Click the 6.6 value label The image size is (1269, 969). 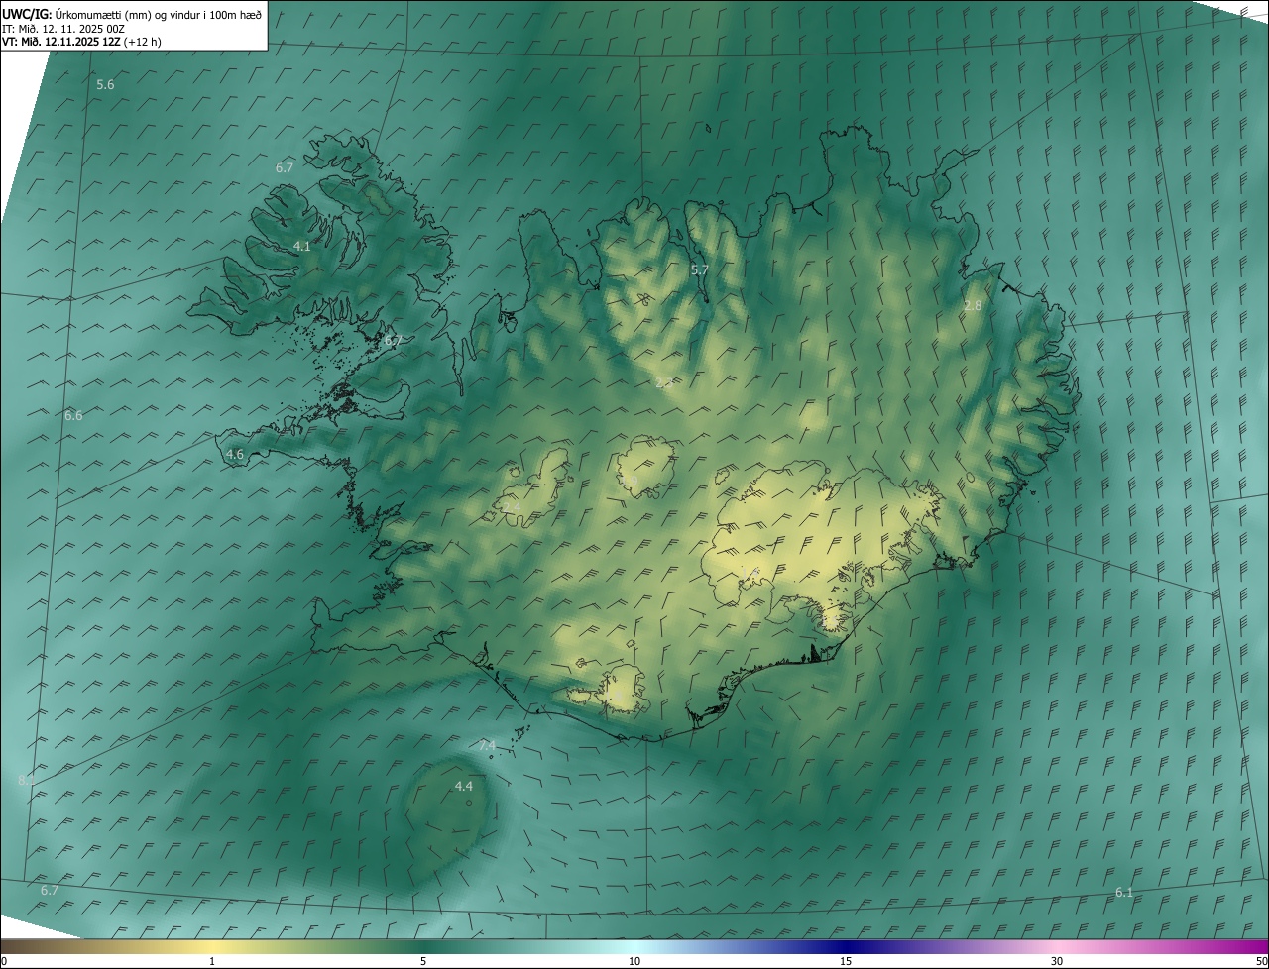[73, 416]
